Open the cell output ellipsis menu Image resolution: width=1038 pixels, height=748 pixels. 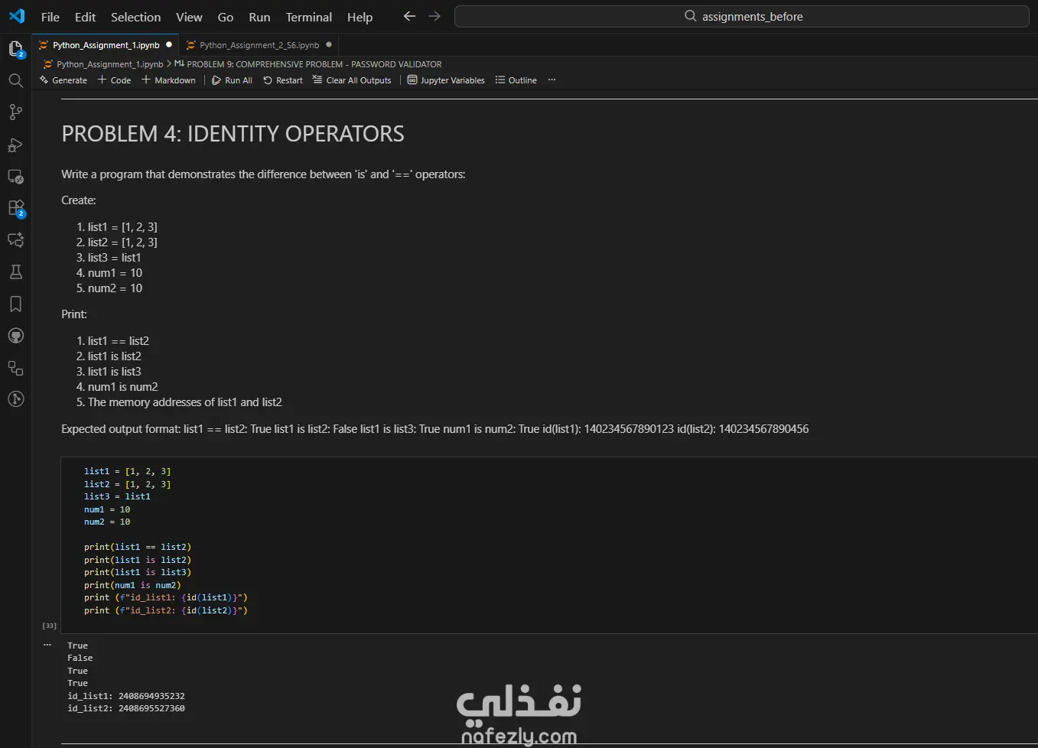coord(47,645)
